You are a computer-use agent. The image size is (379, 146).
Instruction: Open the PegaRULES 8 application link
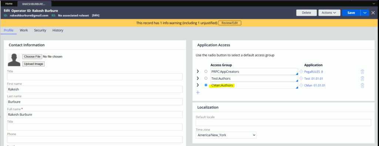coord(313,72)
